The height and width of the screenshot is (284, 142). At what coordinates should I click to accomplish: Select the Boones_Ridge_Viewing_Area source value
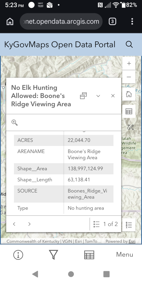[x=87, y=194]
